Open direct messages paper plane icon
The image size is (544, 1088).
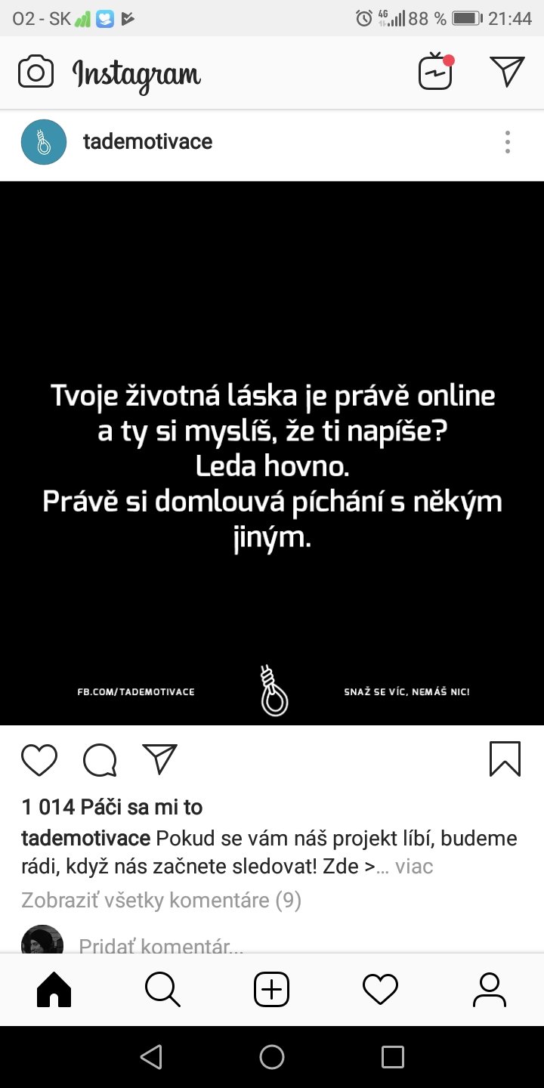[507, 71]
